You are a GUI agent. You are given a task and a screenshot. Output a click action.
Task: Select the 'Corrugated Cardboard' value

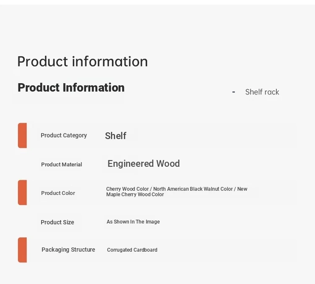point(132,250)
